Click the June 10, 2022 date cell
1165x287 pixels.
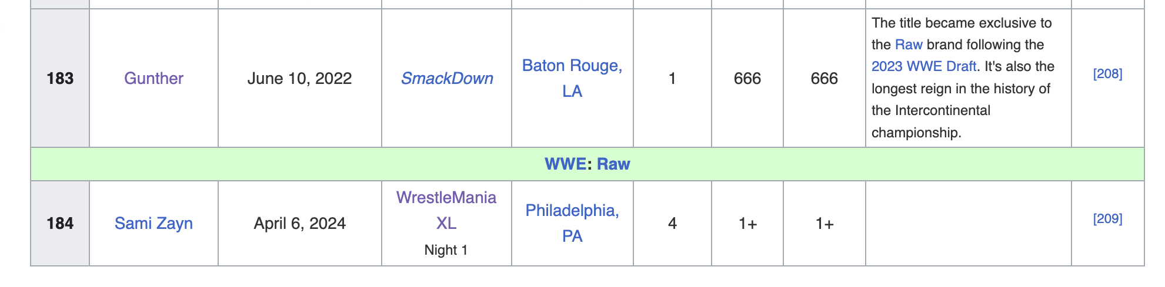pos(299,78)
